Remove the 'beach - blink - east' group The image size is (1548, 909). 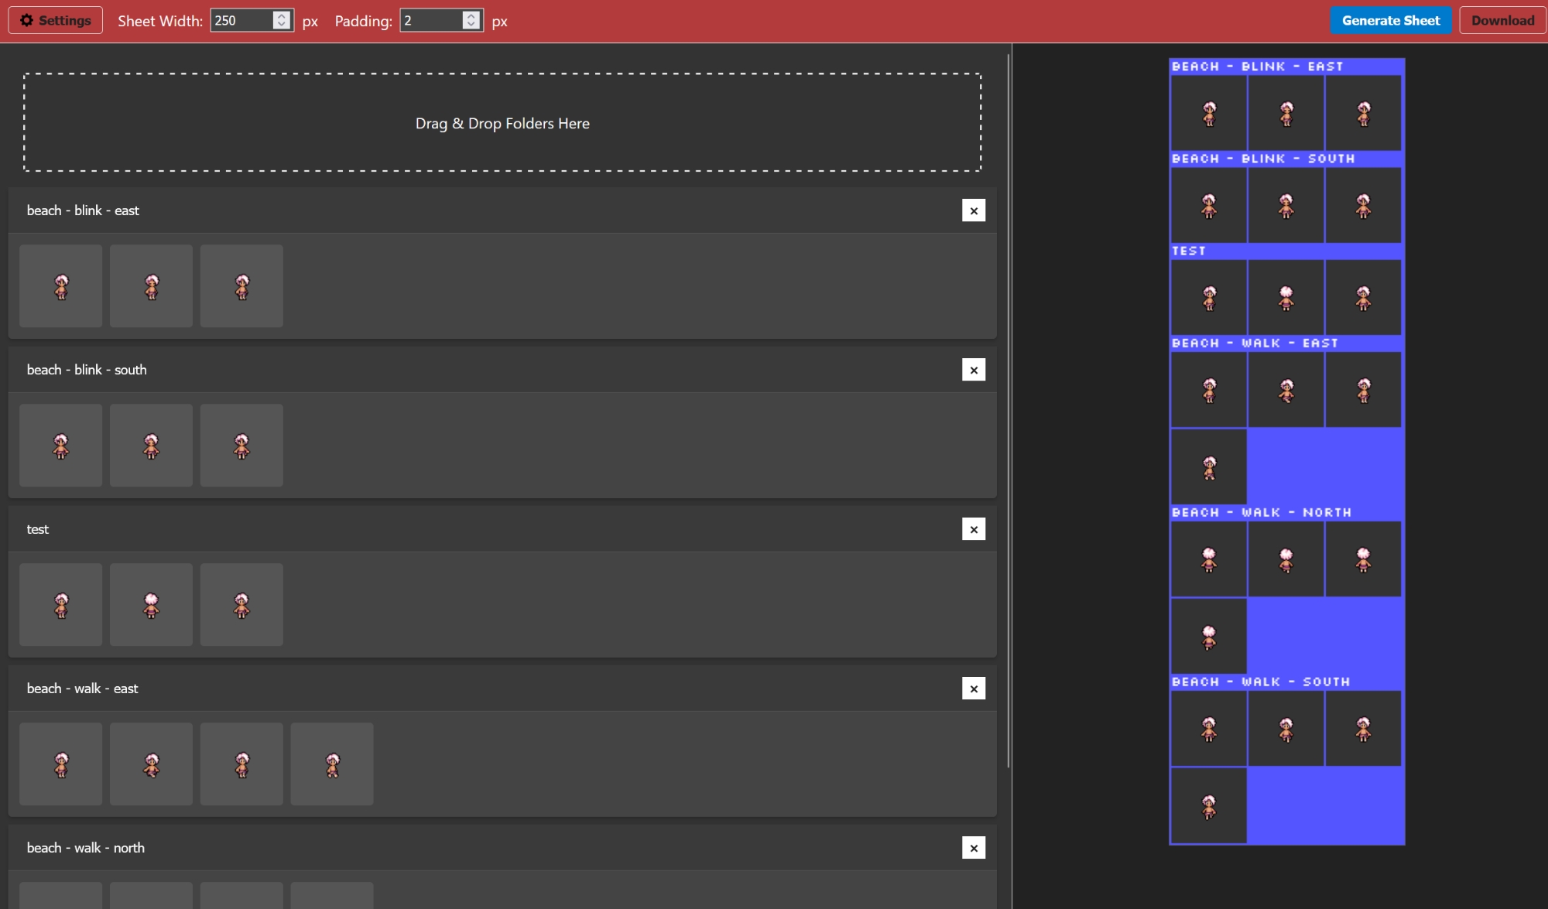pos(973,210)
